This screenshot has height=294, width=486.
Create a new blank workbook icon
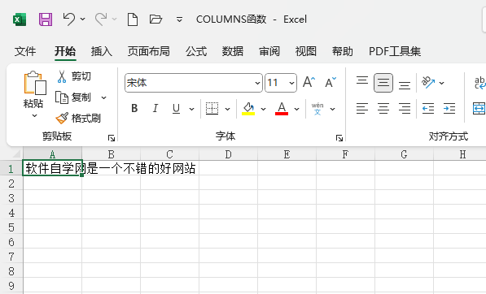click(133, 19)
